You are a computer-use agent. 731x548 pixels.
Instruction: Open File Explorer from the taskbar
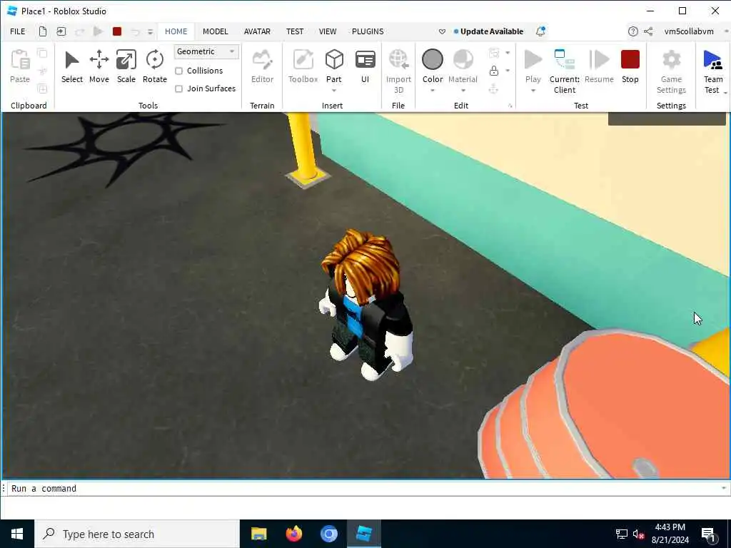(258, 534)
